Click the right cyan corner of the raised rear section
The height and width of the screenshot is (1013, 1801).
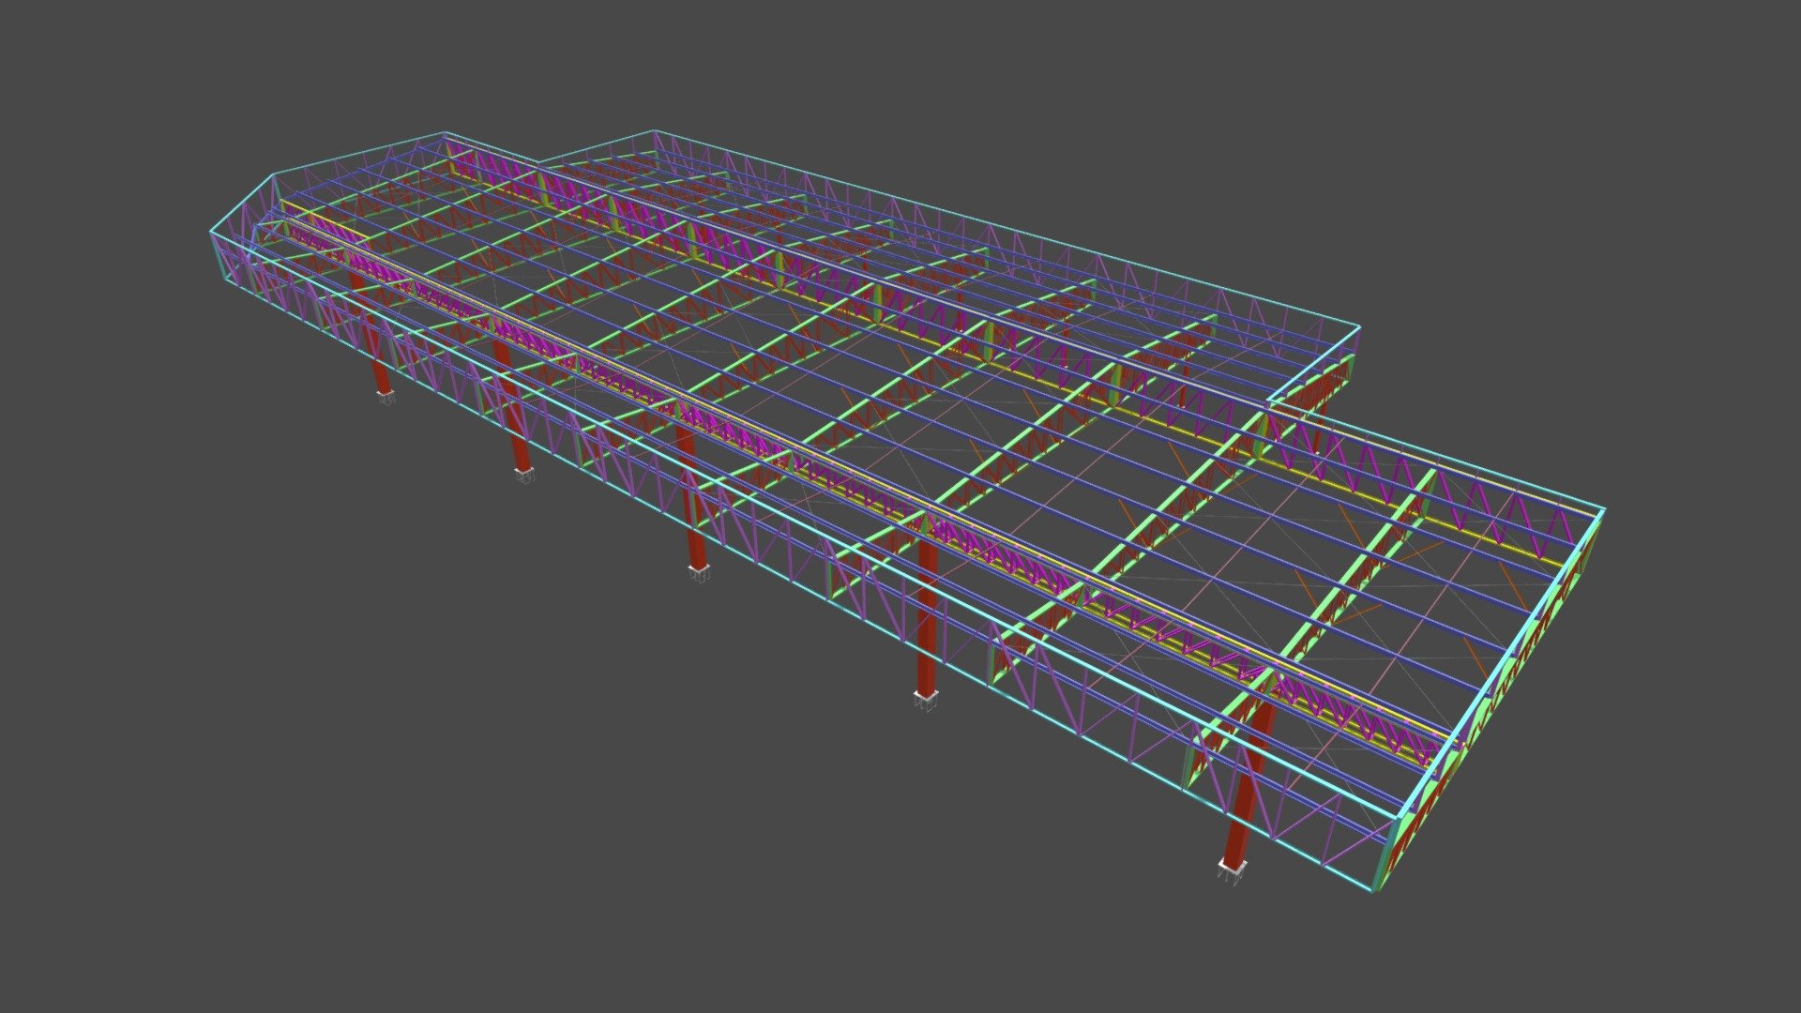click(x=1359, y=326)
